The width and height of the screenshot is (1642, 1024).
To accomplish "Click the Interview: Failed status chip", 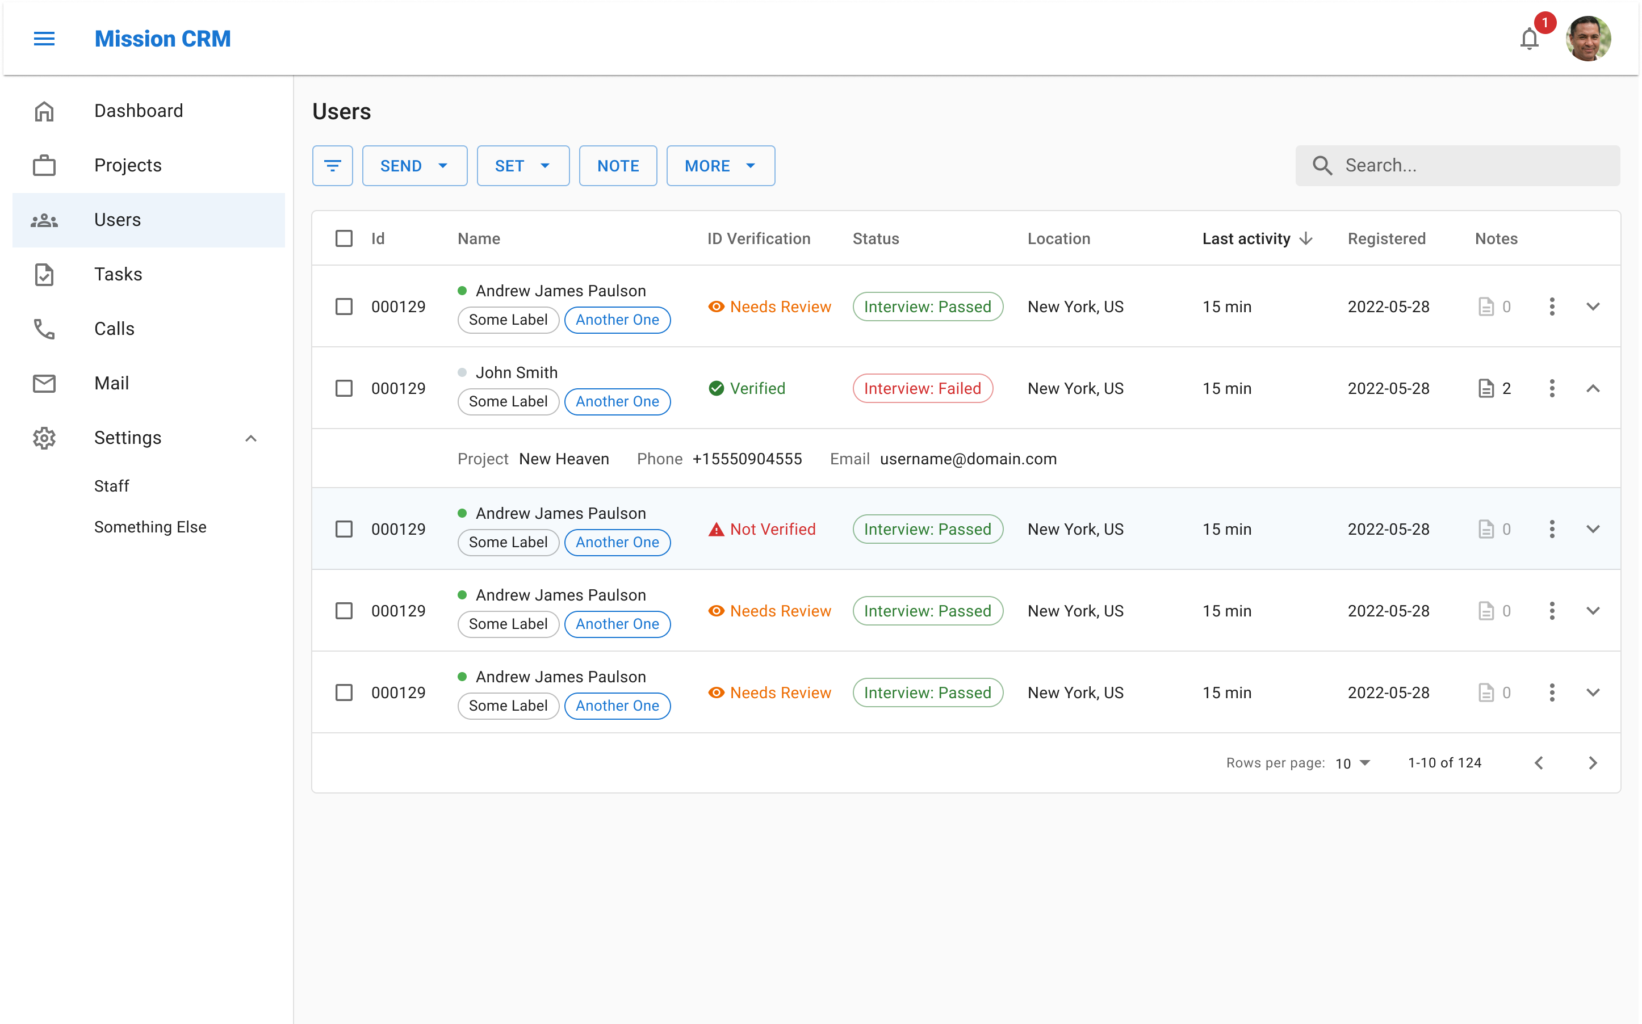I will click(923, 388).
